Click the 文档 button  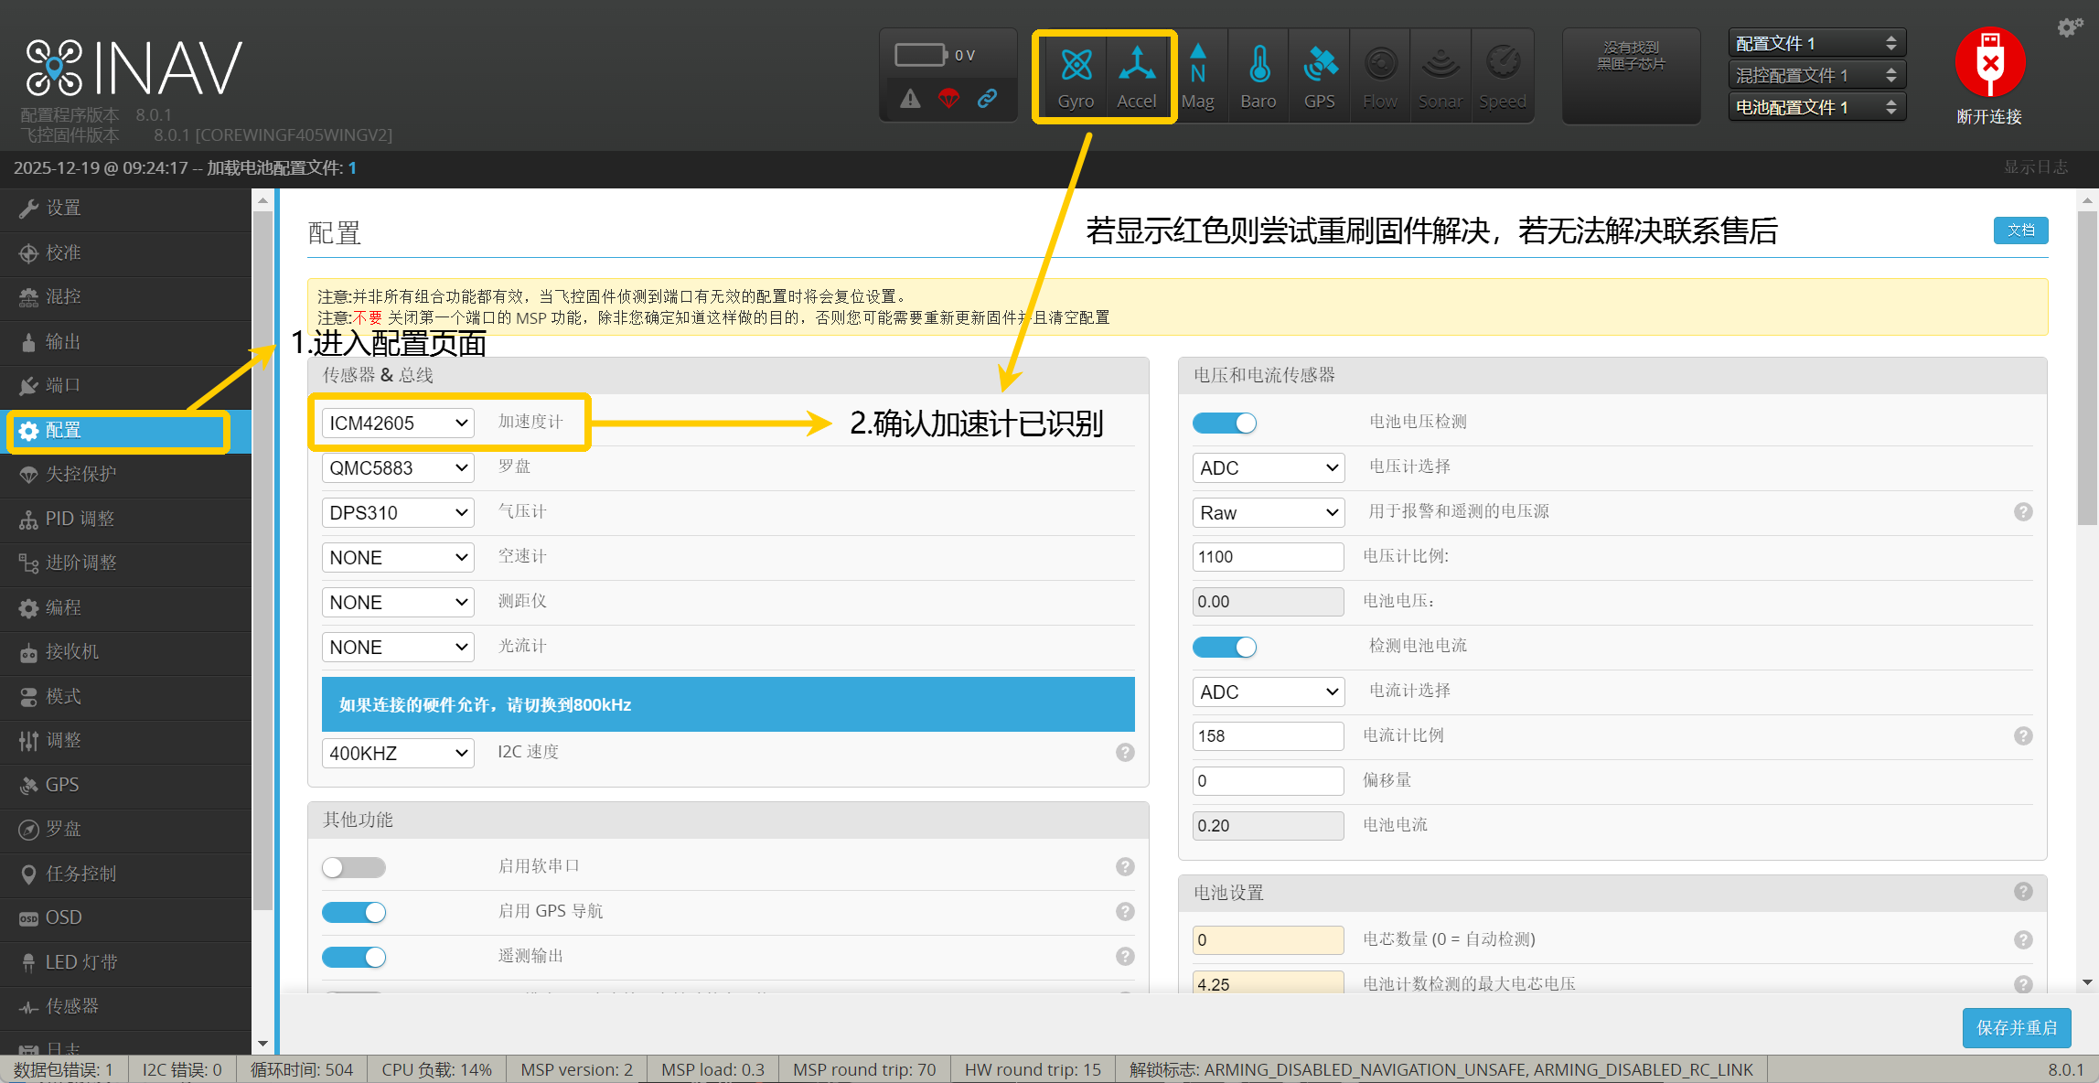tap(2020, 231)
